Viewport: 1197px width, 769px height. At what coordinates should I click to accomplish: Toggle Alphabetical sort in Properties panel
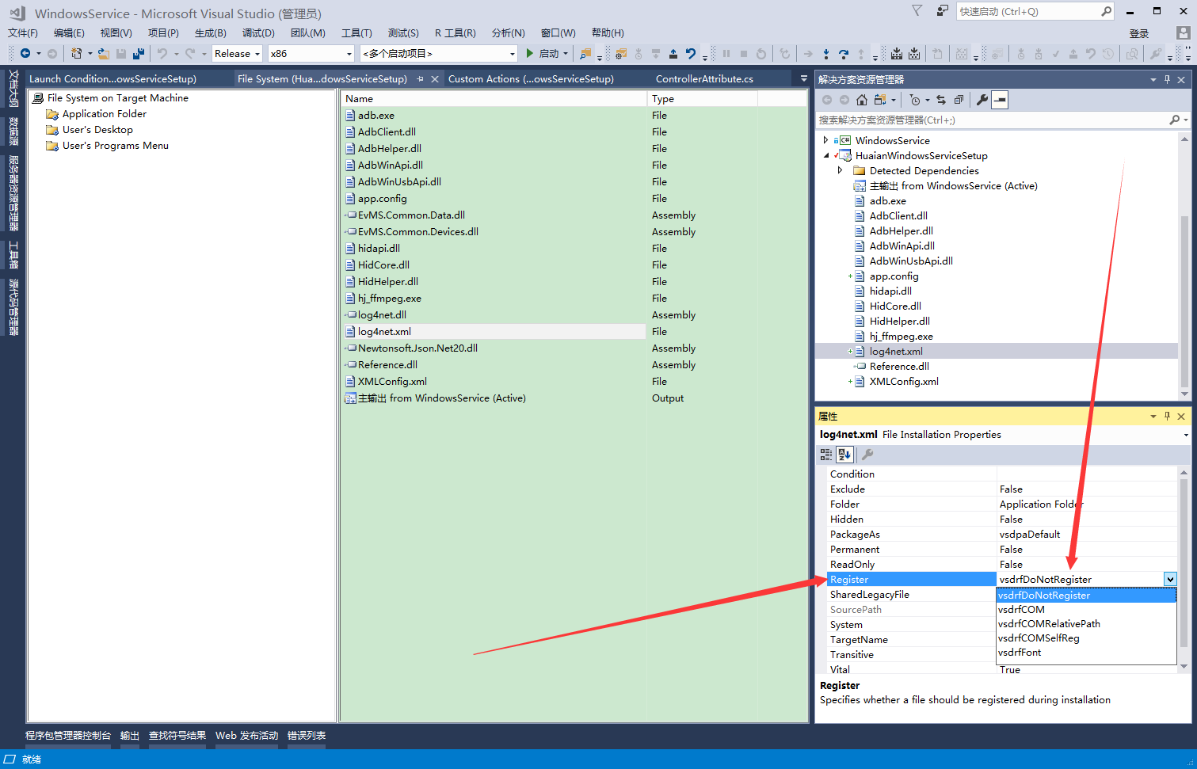[844, 455]
